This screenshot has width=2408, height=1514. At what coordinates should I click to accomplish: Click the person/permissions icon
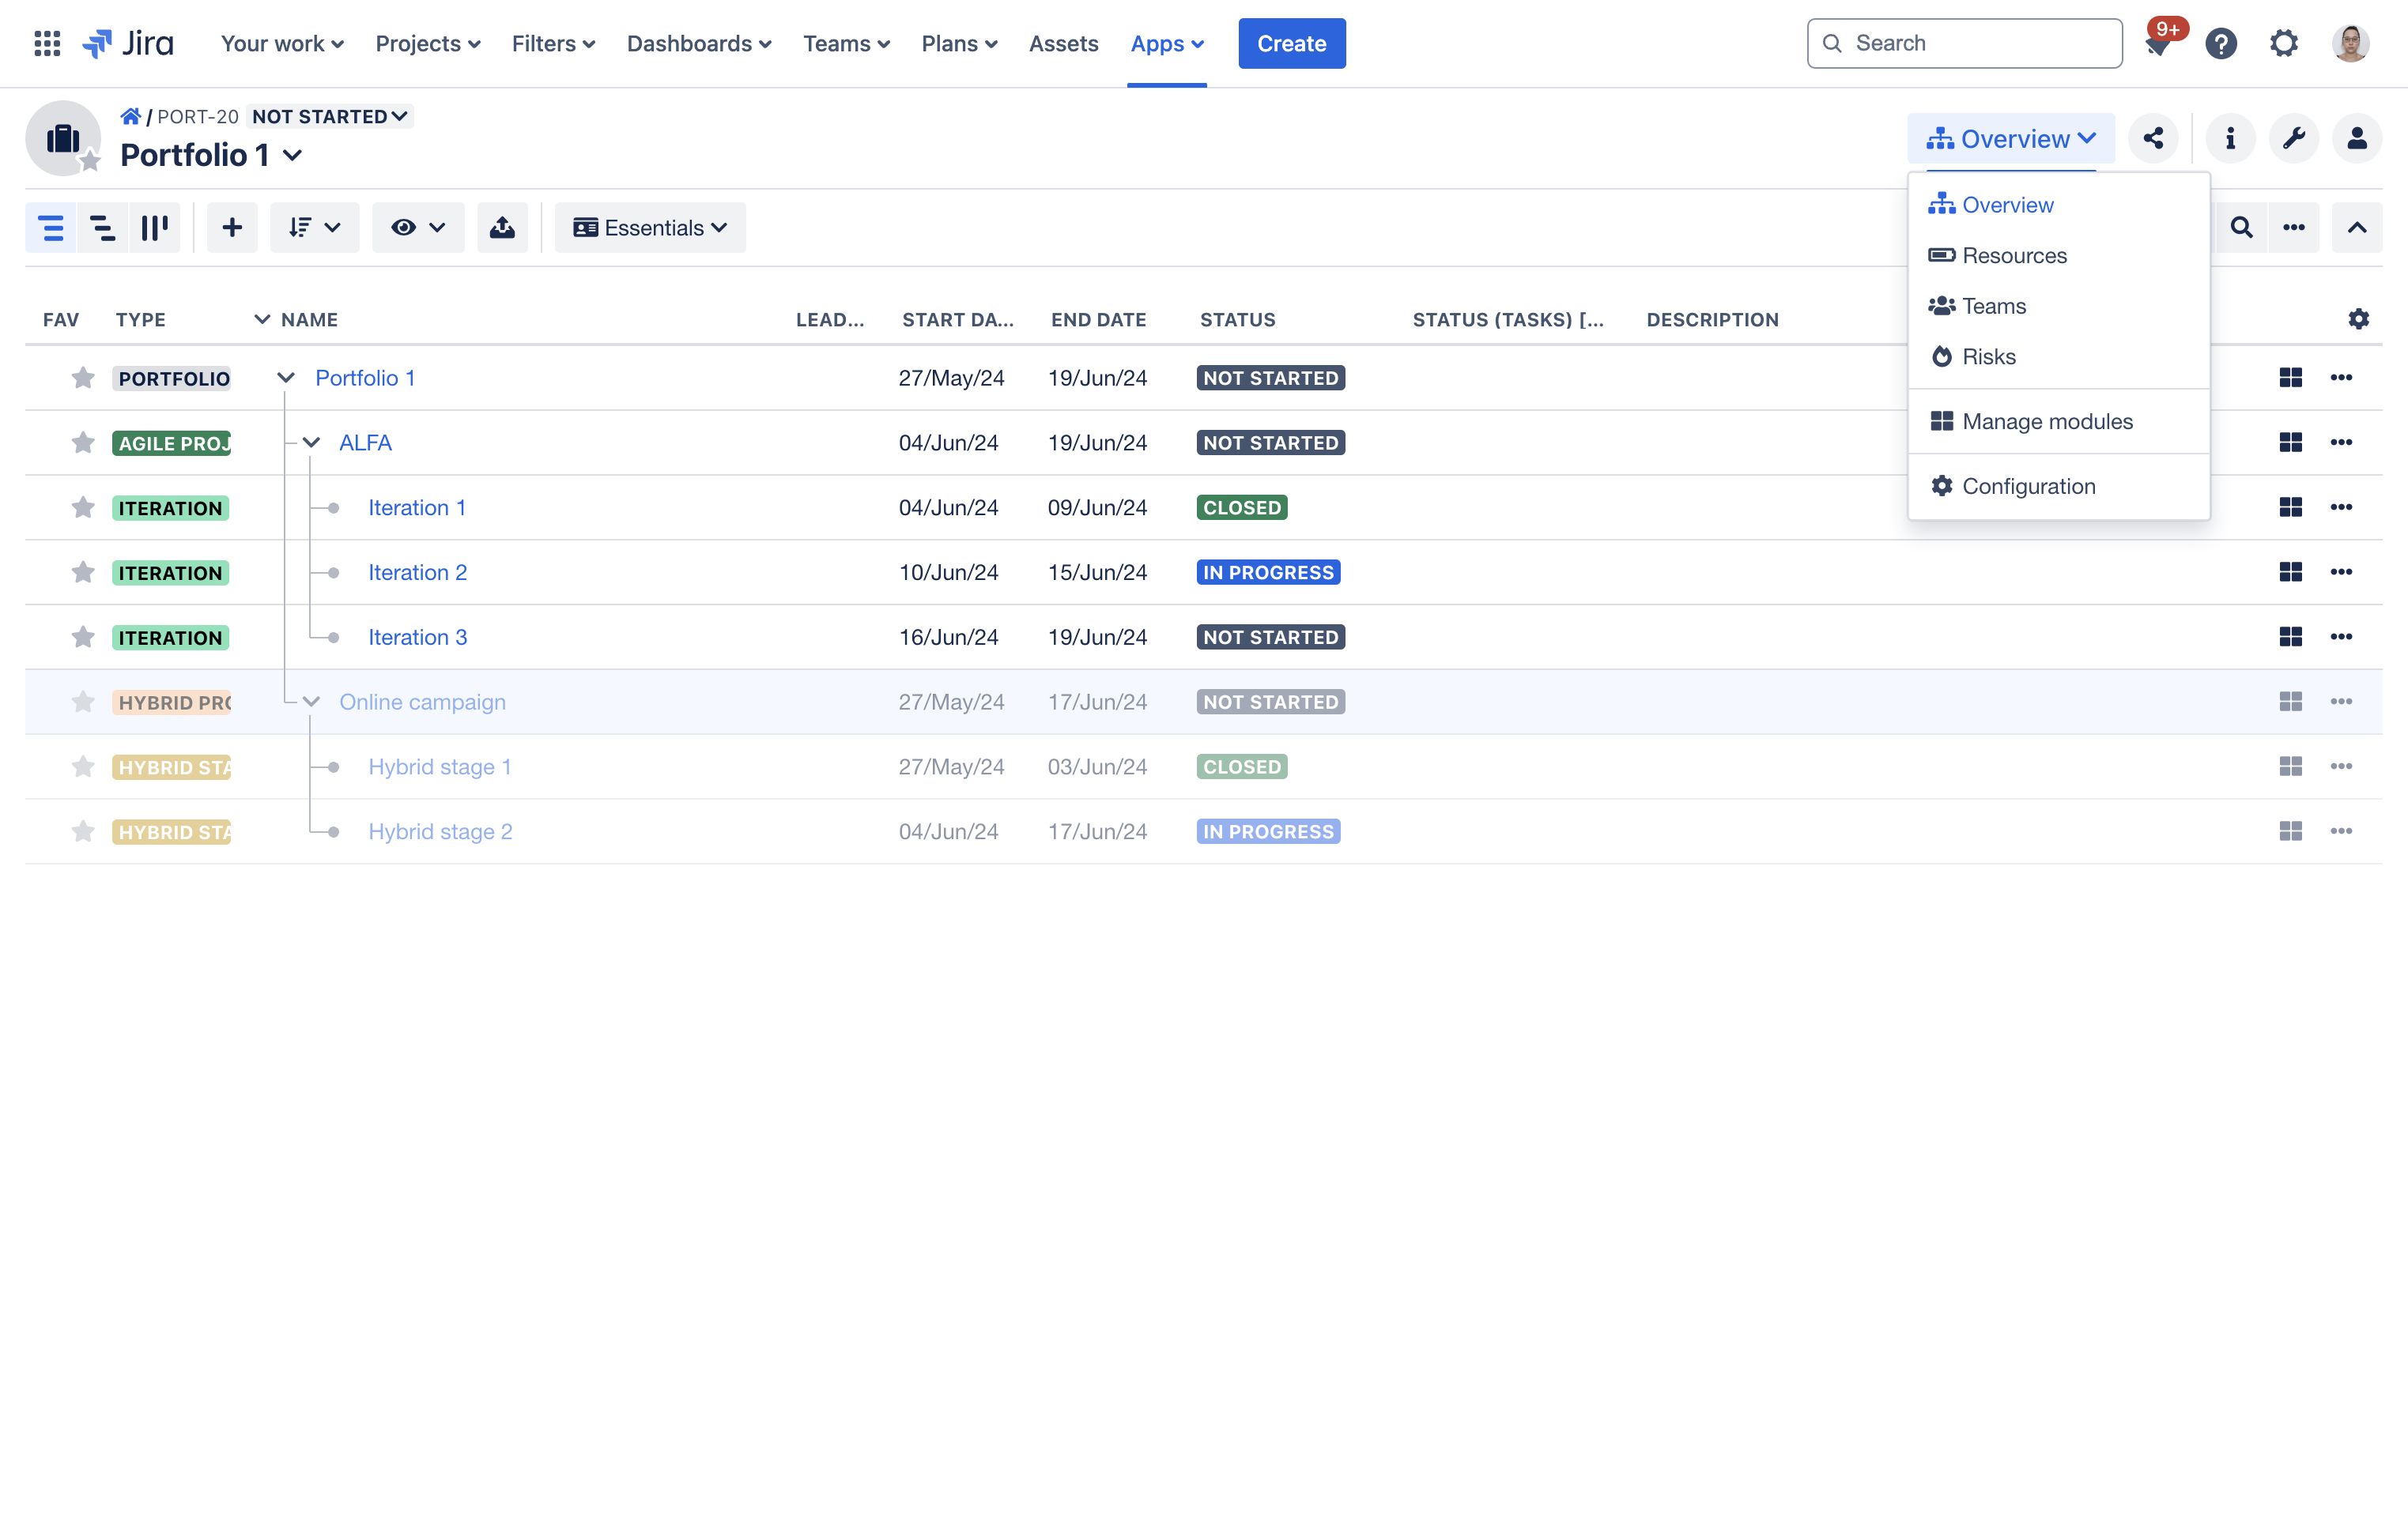[2357, 137]
